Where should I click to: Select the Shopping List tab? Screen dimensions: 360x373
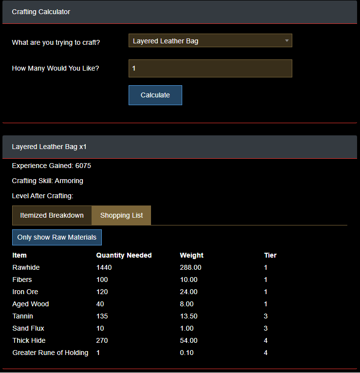pyautogui.click(x=121, y=215)
